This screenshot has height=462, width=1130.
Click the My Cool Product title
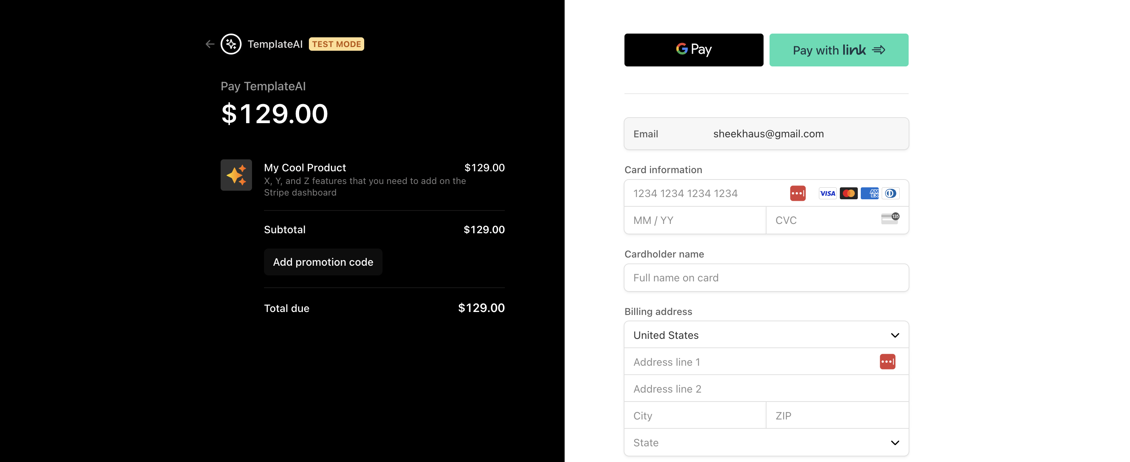tap(305, 167)
